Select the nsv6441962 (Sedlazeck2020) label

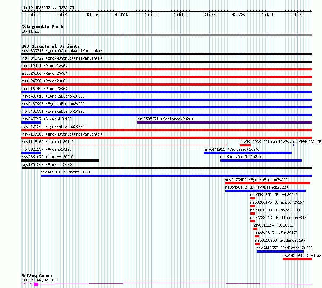pos(232,149)
